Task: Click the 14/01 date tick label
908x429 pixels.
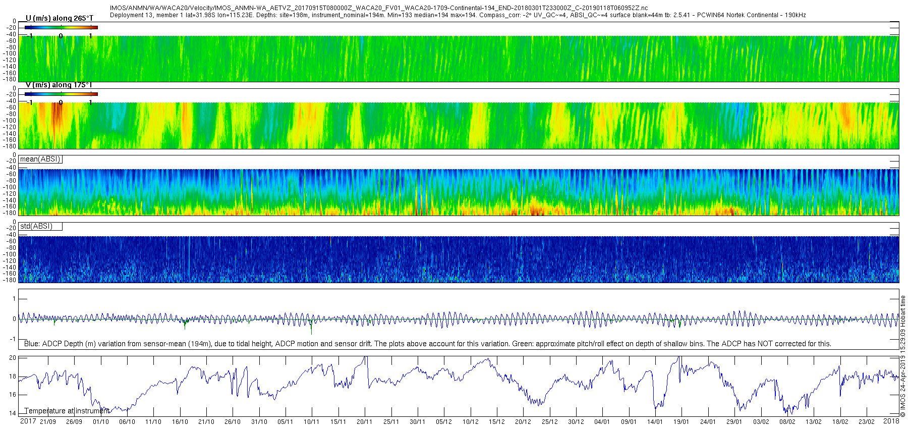Action: [x=655, y=422]
